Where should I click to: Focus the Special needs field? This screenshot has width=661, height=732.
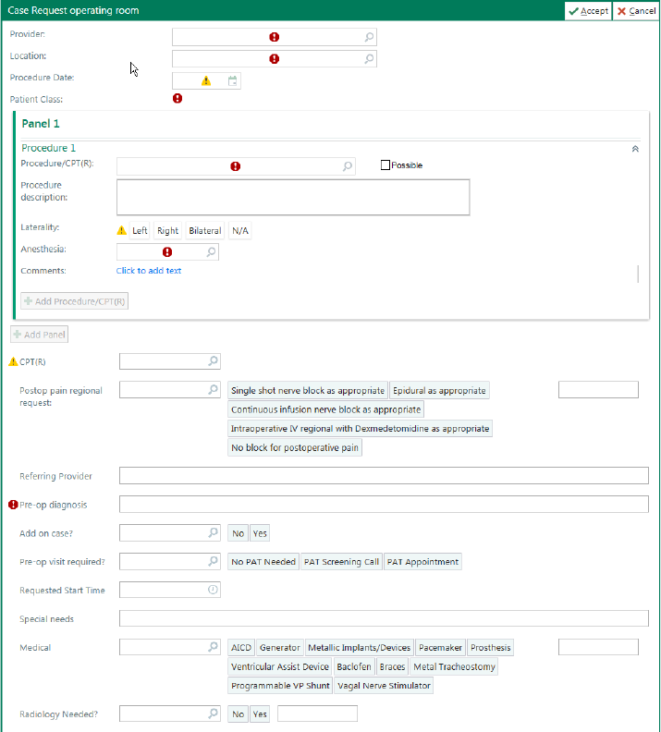click(384, 618)
